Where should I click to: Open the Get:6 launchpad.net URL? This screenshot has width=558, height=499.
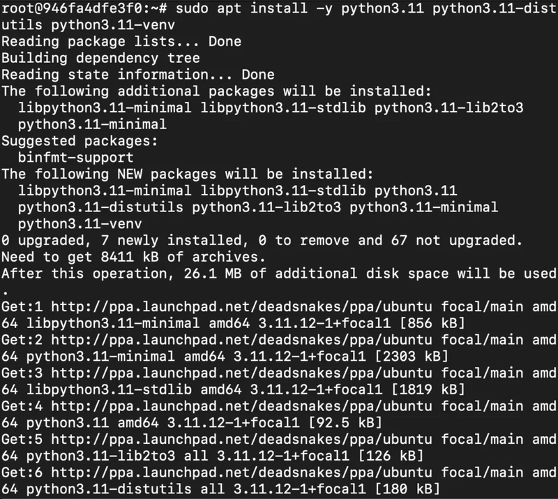click(x=241, y=472)
